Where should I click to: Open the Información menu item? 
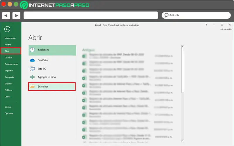(x=10, y=38)
